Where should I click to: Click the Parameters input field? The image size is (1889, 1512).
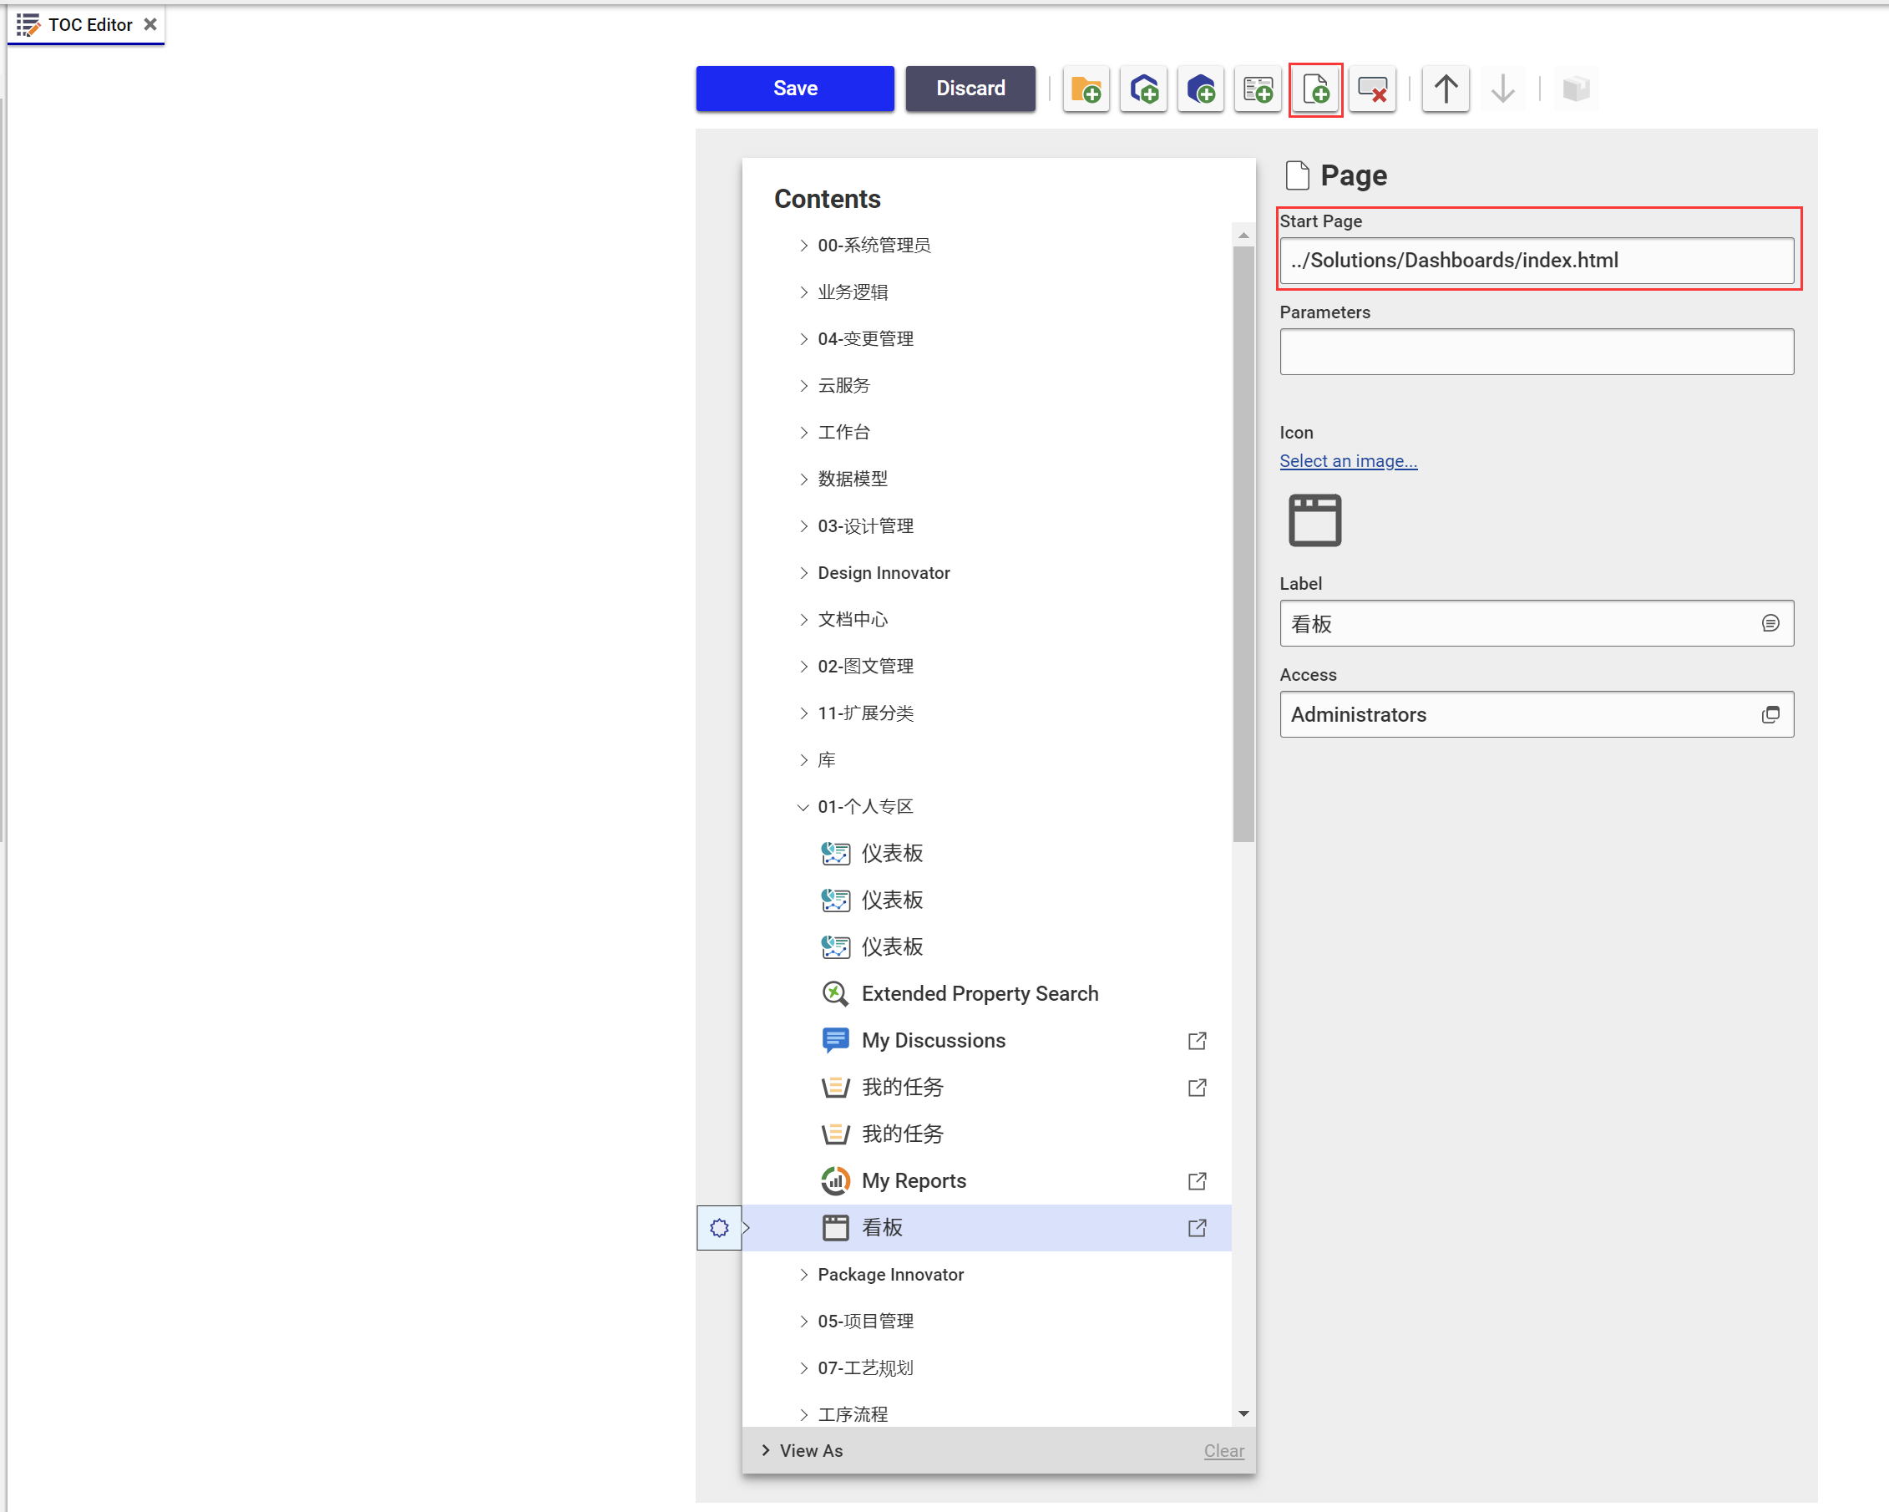click(1536, 352)
